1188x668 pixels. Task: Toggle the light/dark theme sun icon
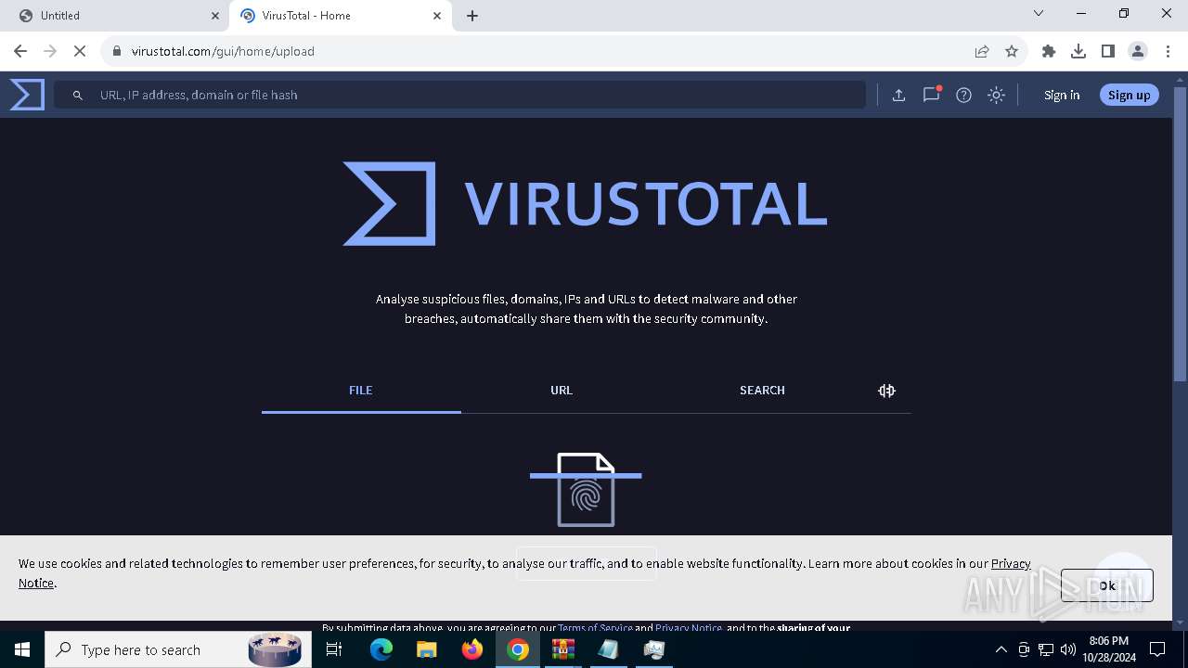pos(996,95)
